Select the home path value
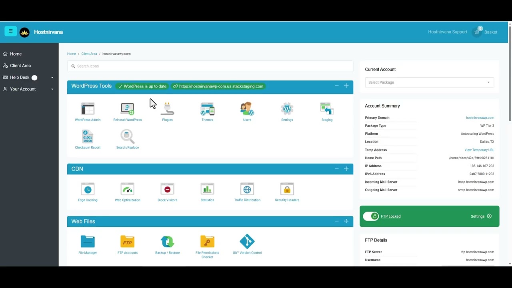Screen dimensions: 512x288 coord(472,158)
